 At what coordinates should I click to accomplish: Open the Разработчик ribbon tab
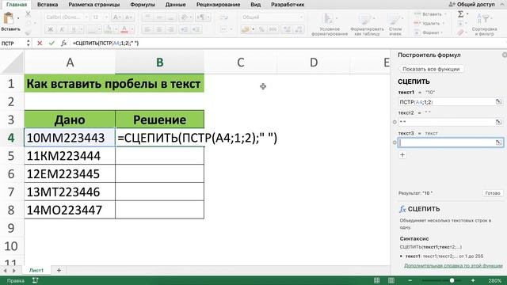click(x=288, y=5)
